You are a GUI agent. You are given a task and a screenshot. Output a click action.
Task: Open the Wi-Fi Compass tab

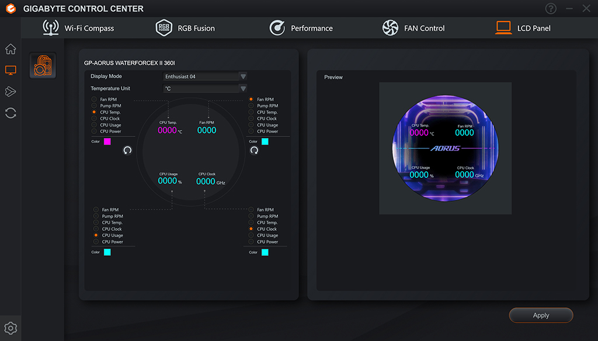(x=78, y=28)
